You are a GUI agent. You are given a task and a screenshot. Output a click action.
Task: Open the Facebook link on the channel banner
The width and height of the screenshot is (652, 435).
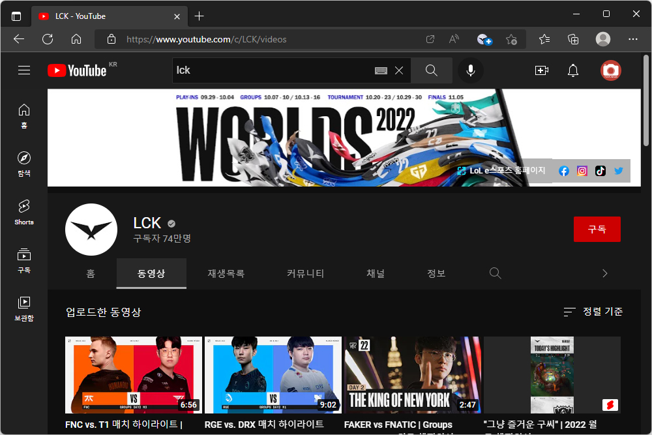point(564,171)
